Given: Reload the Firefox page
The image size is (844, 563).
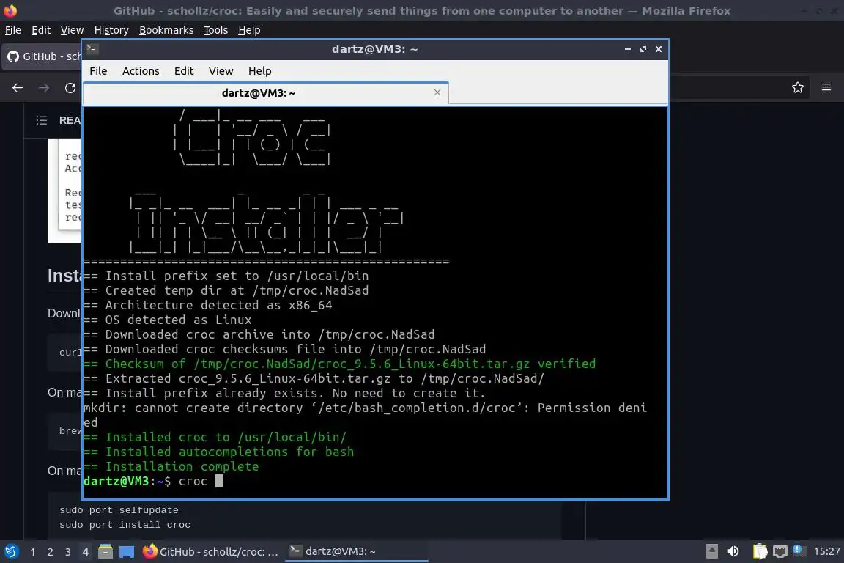Looking at the screenshot, I should 70,88.
